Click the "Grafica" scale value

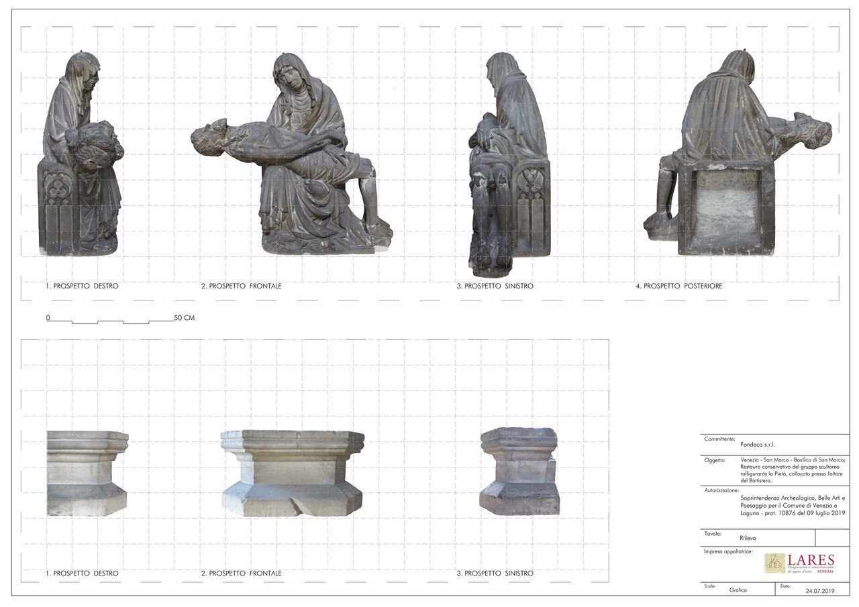[x=738, y=590]
